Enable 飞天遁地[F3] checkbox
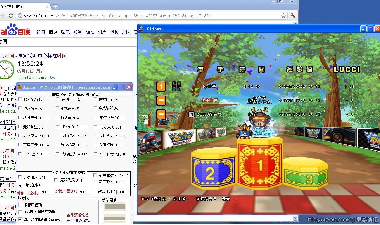The width and height of the screenshot is (380, 225). 95,127
